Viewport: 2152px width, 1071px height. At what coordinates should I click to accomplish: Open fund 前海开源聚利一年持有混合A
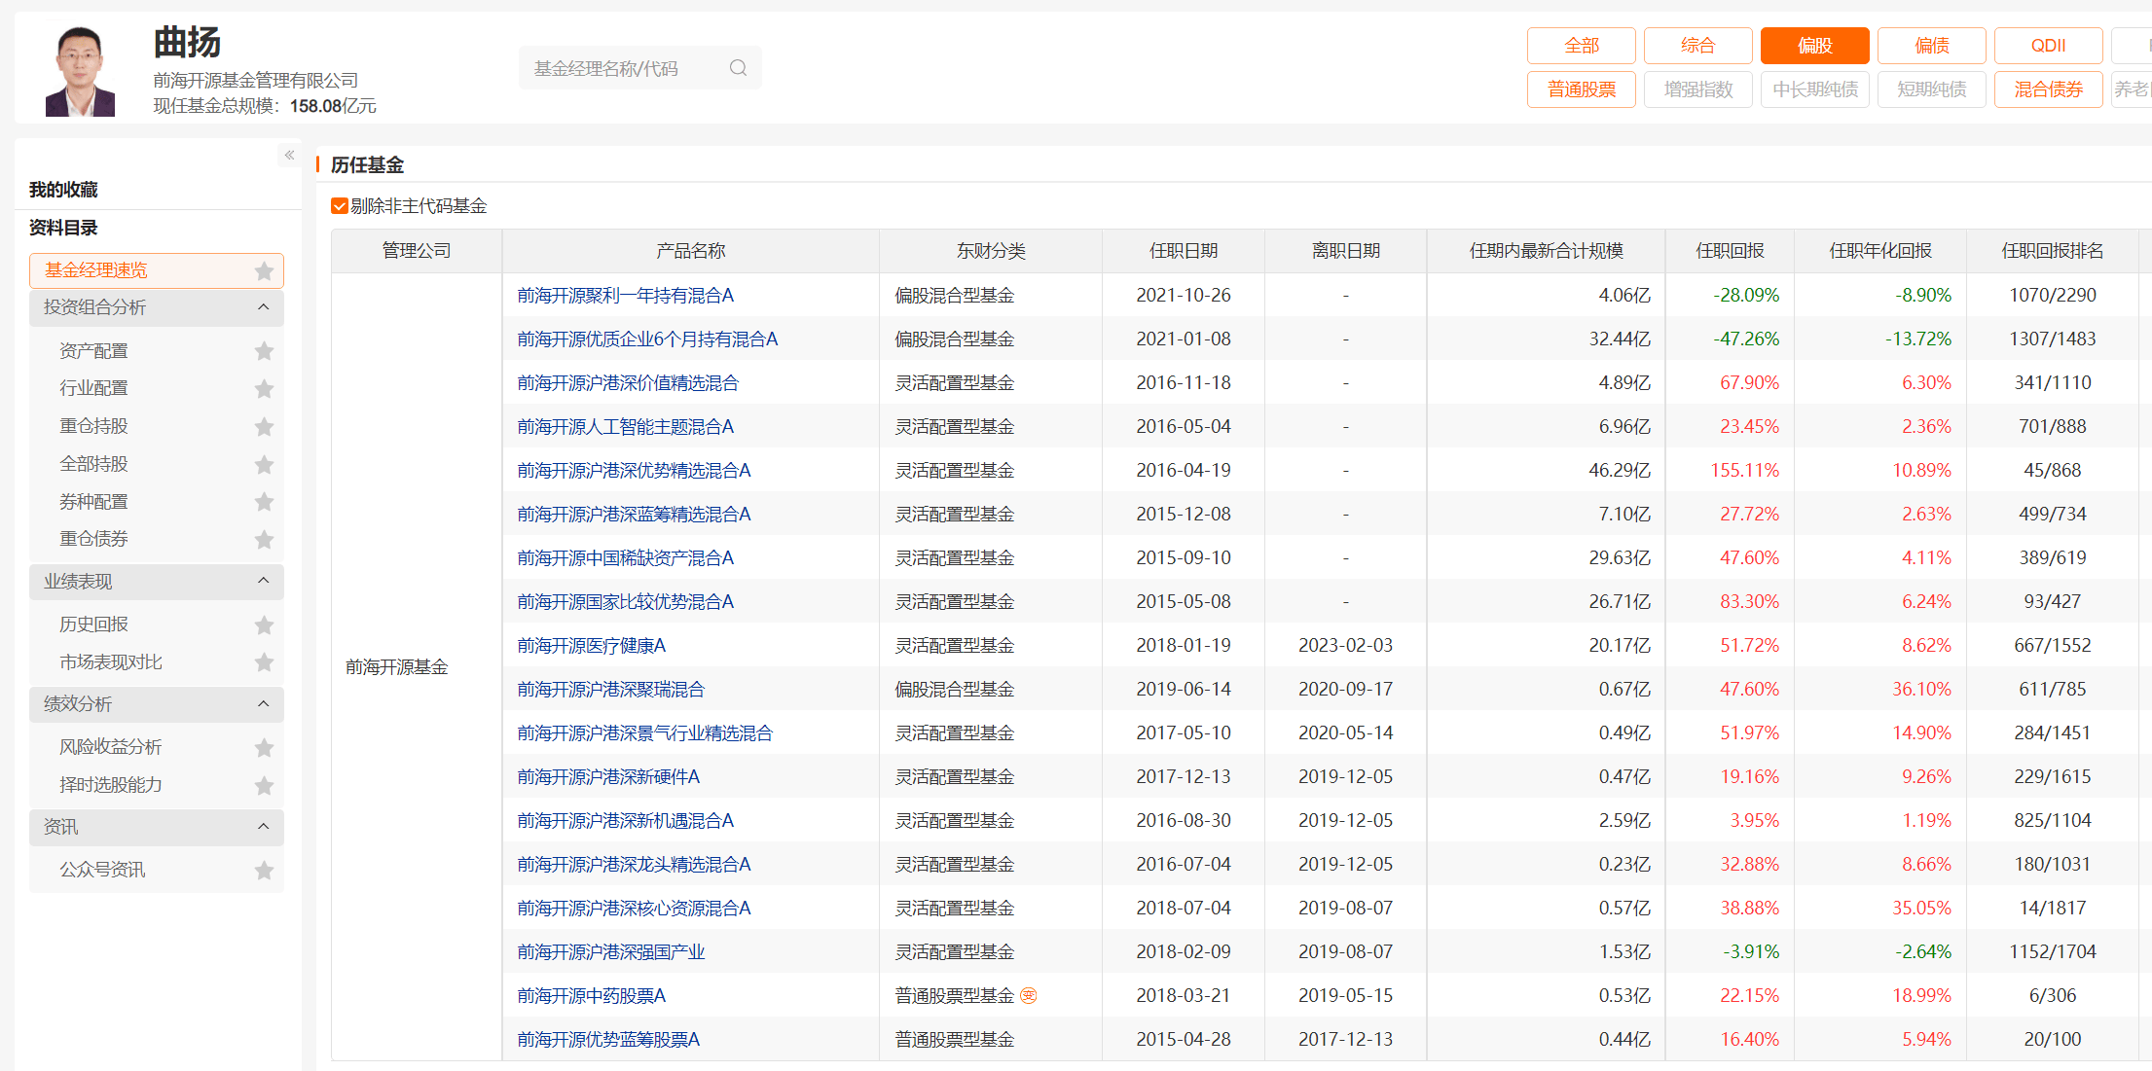(x=626, y=295)
